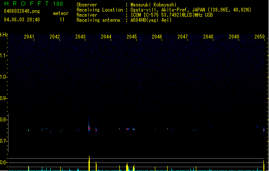Click the A504HB(yagi 4el) antenna text
The width and height of the screenshot is (269, 171).
[151, 20]
